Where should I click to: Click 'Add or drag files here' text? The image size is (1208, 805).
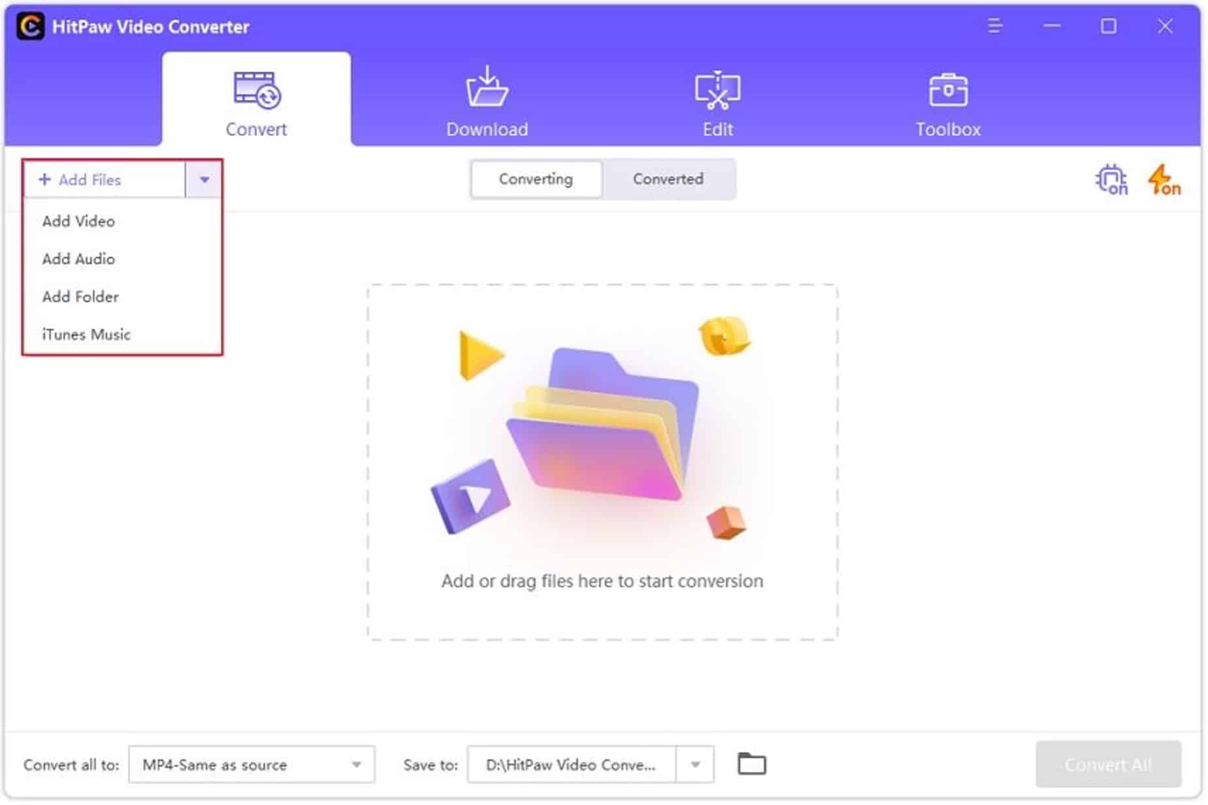(602, 581)
